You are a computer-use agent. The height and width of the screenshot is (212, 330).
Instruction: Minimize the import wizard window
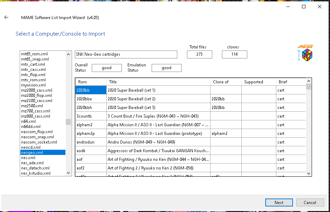pos(288,7)
